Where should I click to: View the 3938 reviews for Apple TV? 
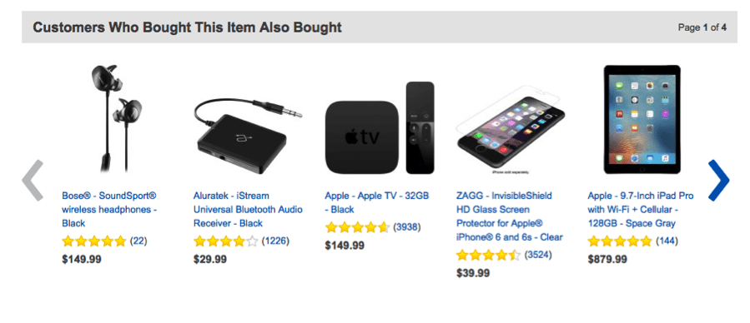(x=407, y=227)
